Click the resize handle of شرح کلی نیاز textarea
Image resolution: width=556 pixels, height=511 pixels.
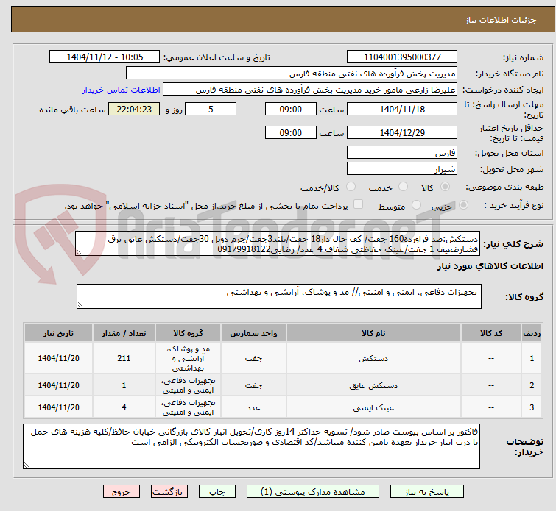pyautogui.click(x=79, y=252)
